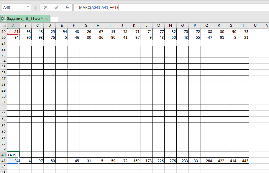This screenshot has width=269, height=173.
Task: Open the blank new tab button
Action: coord(54,19)
